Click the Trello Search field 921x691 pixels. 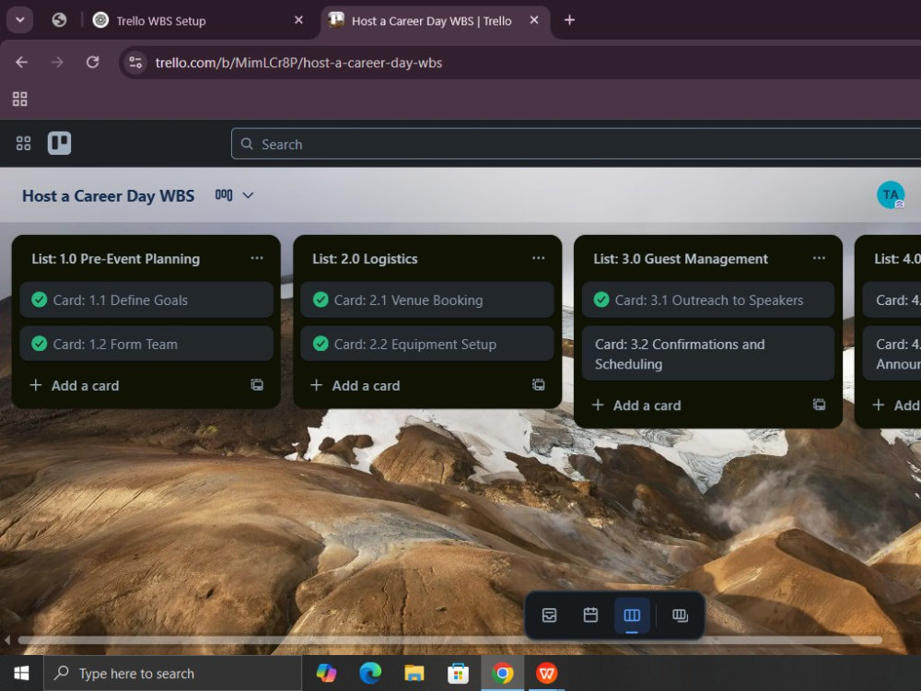(x=577, y=144)
